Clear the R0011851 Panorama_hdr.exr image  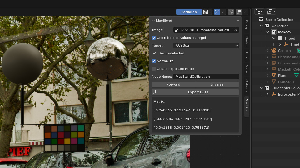pyautogui.click(x=236, y=30)
